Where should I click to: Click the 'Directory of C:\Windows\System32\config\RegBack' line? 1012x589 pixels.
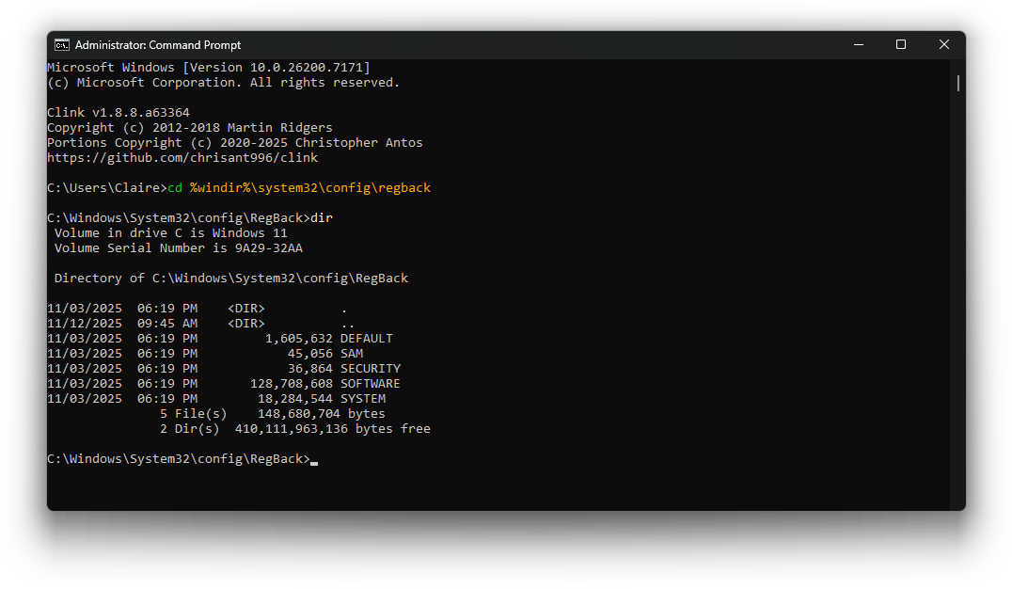click(x=231, y=279)
